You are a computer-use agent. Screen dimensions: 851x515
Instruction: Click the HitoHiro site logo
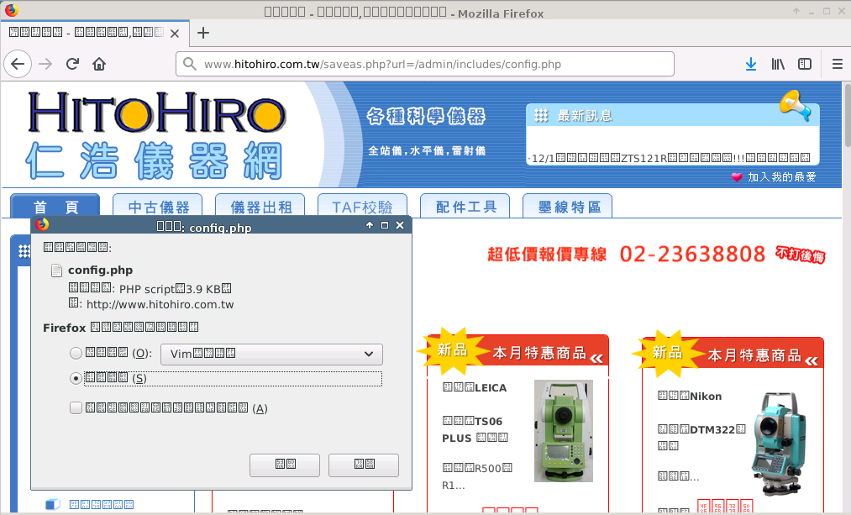click(156, 134)
